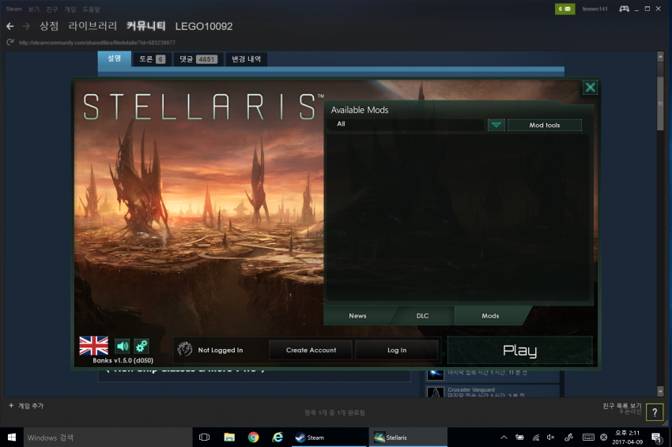The width and height of the screenshot is (672, 447).
Task: Click the Create Account button
Action: [311, 350]
